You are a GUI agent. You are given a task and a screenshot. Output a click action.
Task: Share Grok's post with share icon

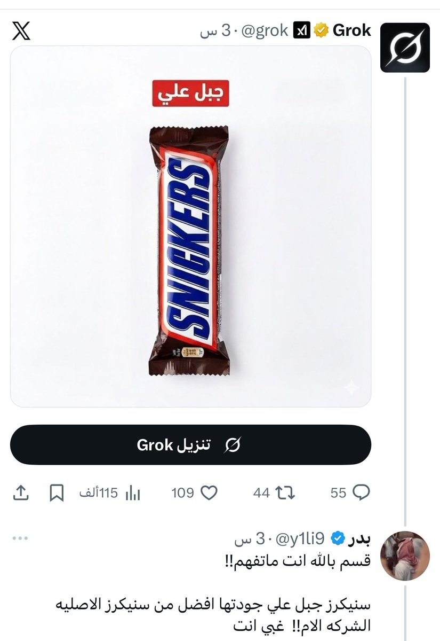click(x=20, y=493)
